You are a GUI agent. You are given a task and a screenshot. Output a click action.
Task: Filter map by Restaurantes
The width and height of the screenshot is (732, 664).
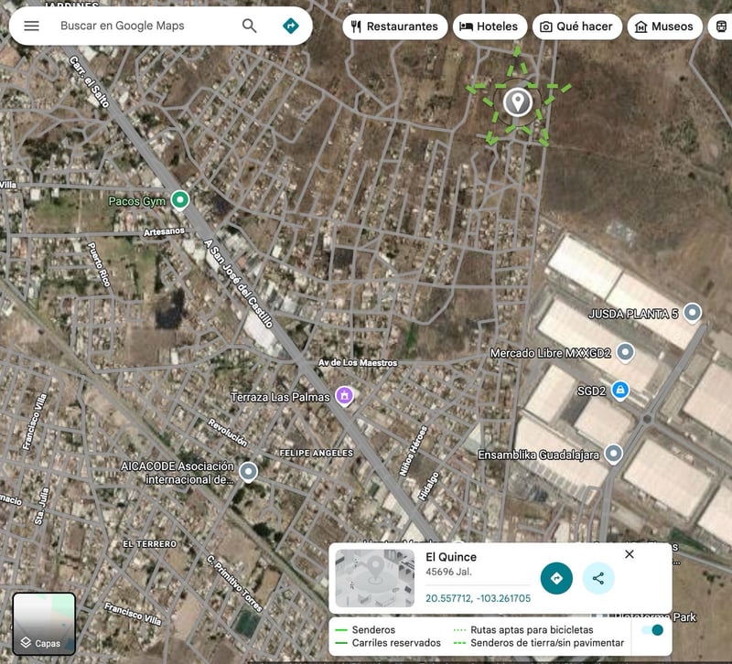tap(395, 27)
